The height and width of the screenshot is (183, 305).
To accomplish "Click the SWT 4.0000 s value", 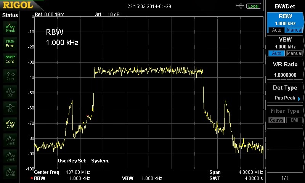I will [x=254, y=178].
